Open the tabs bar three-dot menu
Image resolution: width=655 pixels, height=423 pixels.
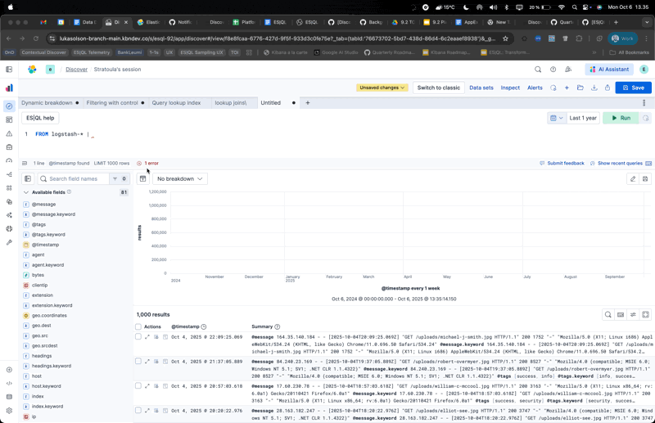tap(644, 103)
